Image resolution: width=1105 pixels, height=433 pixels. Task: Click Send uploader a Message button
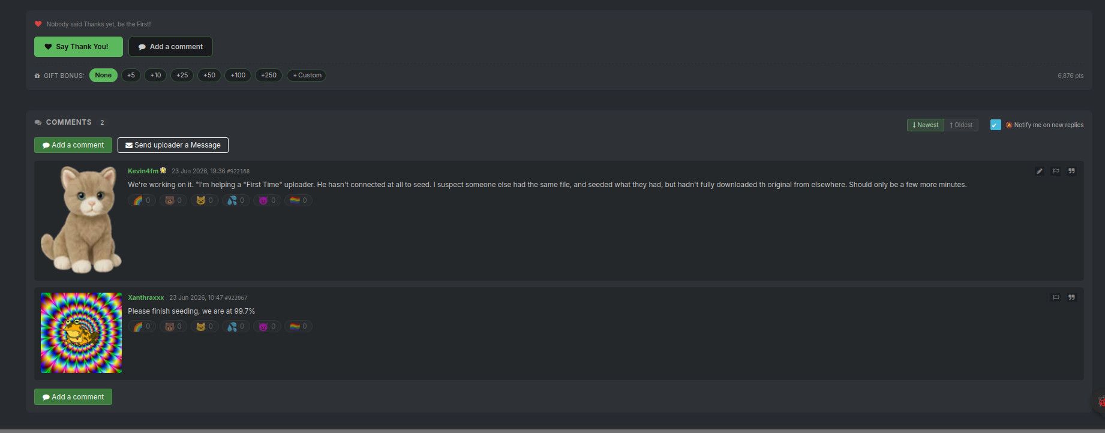[x=173, y=145]
